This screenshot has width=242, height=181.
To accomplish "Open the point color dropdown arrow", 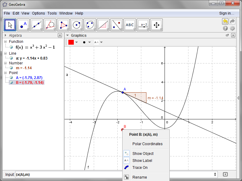I will pos(77,42).
